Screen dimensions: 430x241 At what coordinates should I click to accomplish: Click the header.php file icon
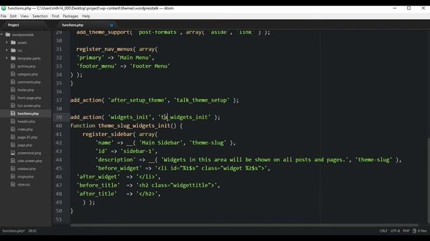tap(13, 121)
